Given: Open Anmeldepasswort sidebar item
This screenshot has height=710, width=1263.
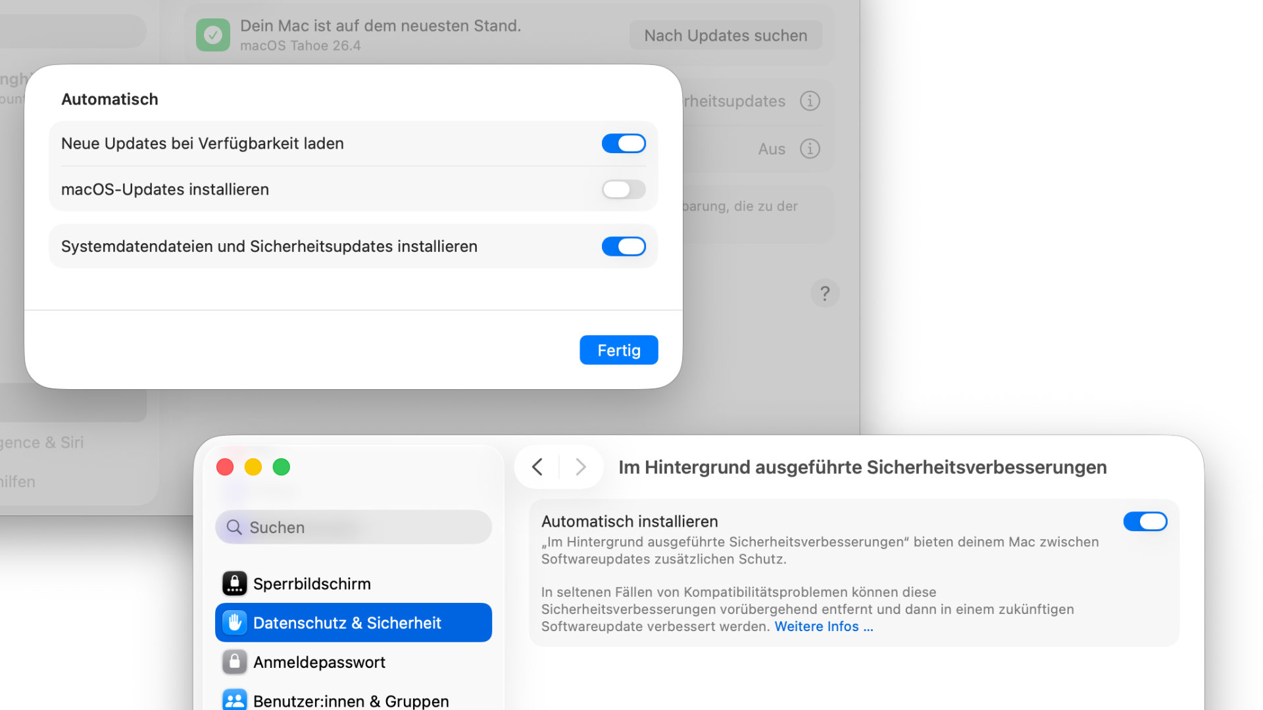Looking at the screenshot, I should click(x=319, y=662).
